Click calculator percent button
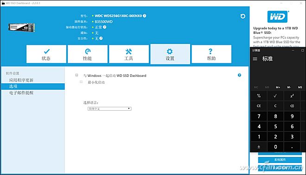306x175 pixels. 259,96
